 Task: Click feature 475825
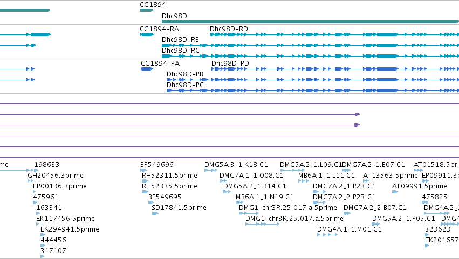point(426,202)
